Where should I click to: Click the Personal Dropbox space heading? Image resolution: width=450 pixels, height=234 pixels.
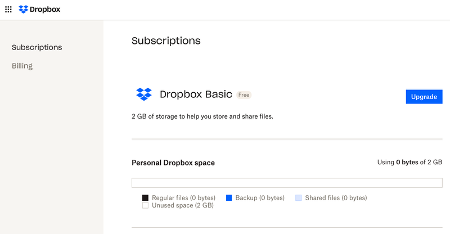click(173, 163)
